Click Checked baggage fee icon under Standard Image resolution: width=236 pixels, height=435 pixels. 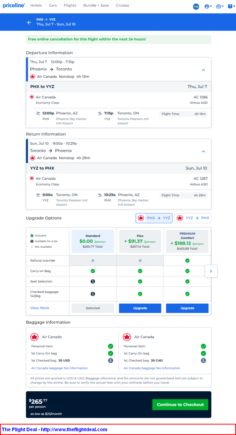(93, 294)
